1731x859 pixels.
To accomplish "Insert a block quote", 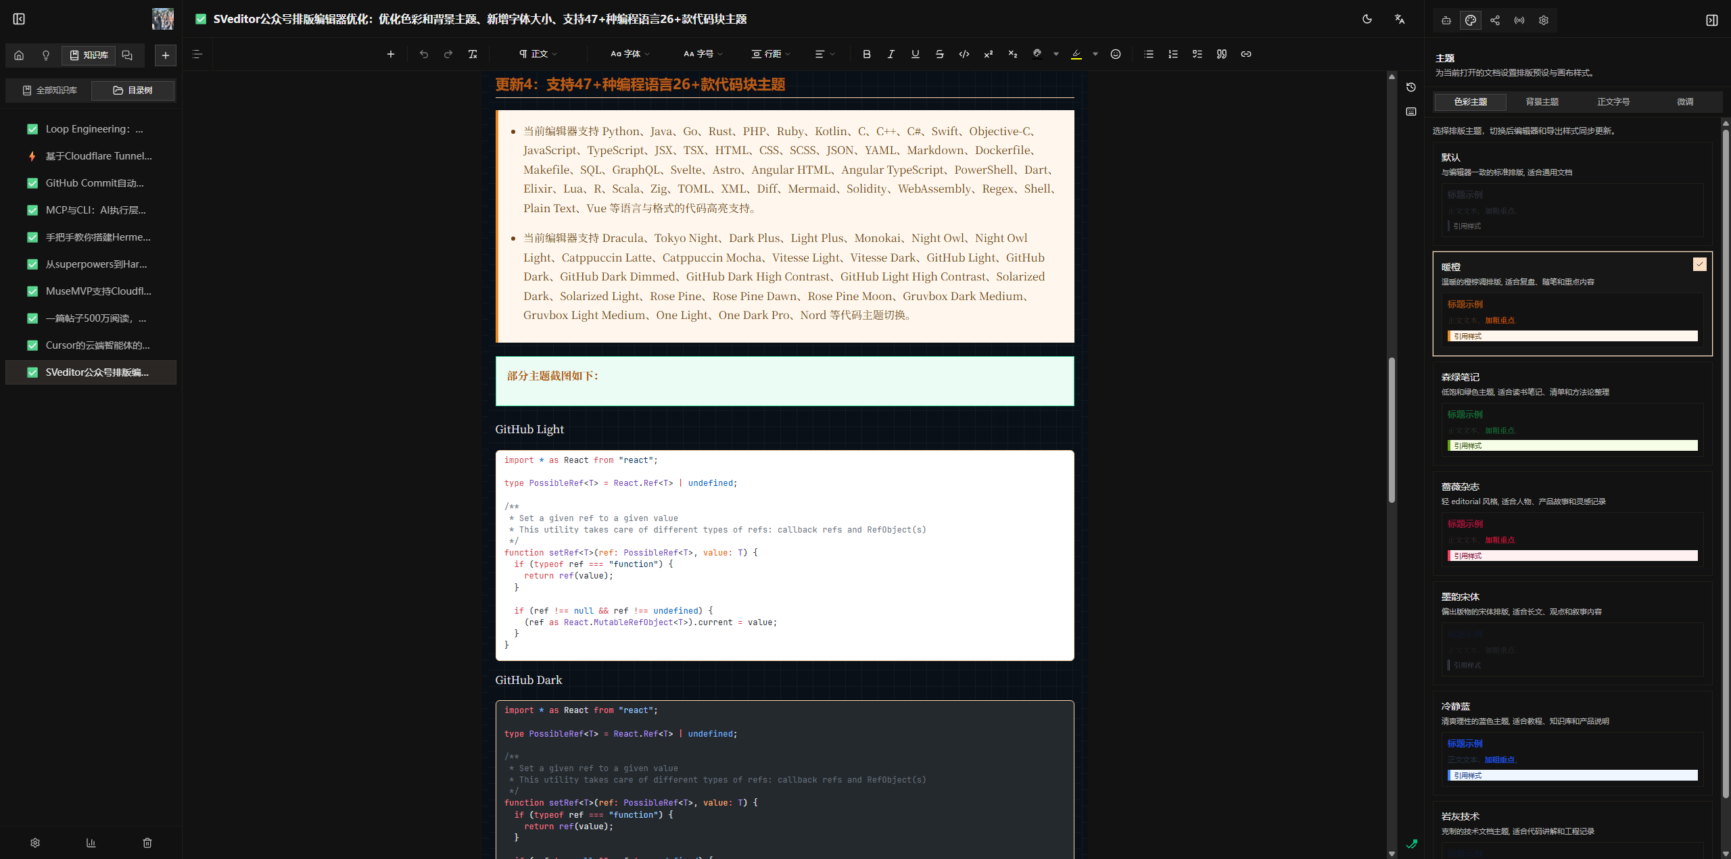I will coord(1222,54).
